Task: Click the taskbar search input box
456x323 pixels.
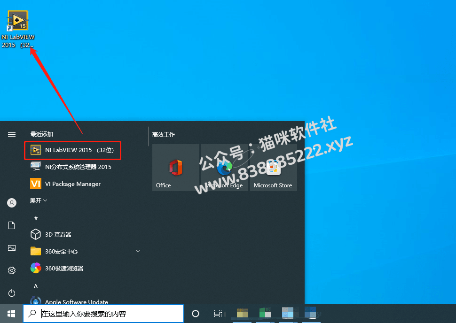Action: point(103,314)
